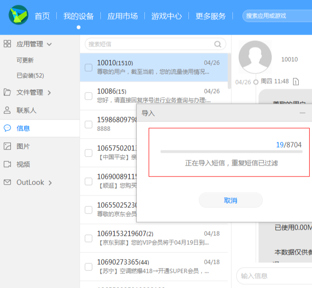The height and width of the screenshot is (288, 312).
Task: Open the 应用市场 tab
Action: click(x=123, y=16)
